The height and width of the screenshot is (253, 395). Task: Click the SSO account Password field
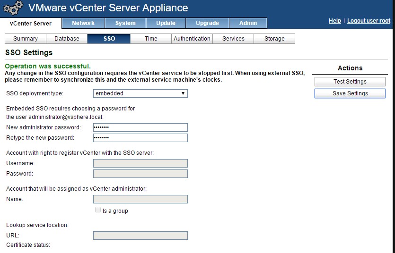[140, 174]
